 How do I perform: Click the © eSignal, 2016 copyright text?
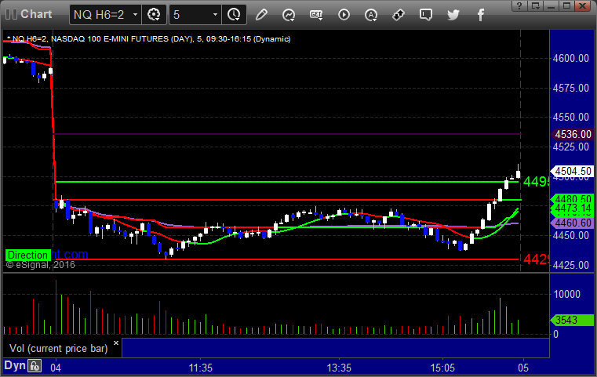[x=41, y=265]
